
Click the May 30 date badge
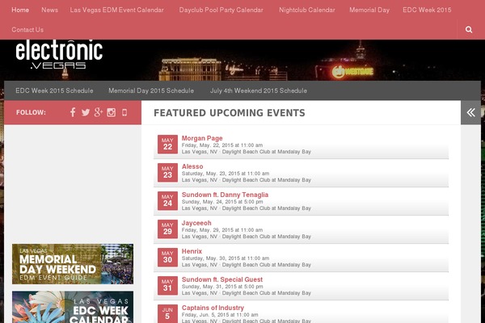click(x=167, y=257)
